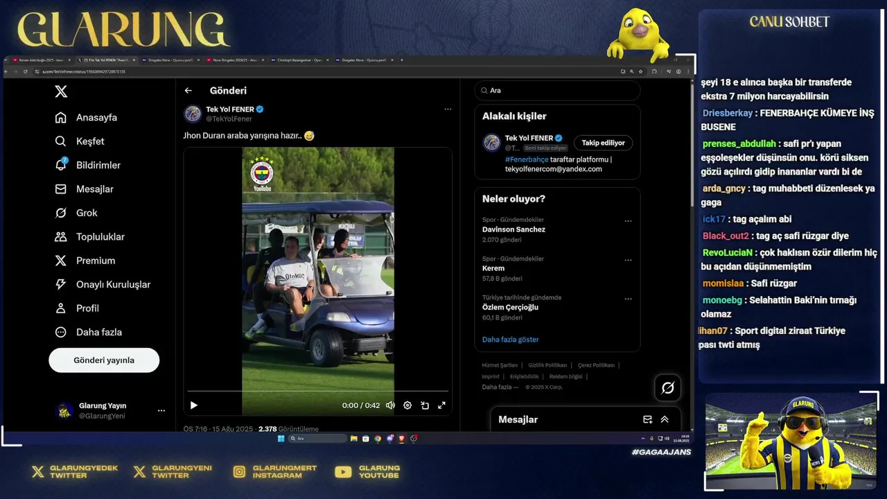The width and height of the screenshot is (887, 499).
Task: Seek on video progress bar
Action: click(x=317, y=392)
